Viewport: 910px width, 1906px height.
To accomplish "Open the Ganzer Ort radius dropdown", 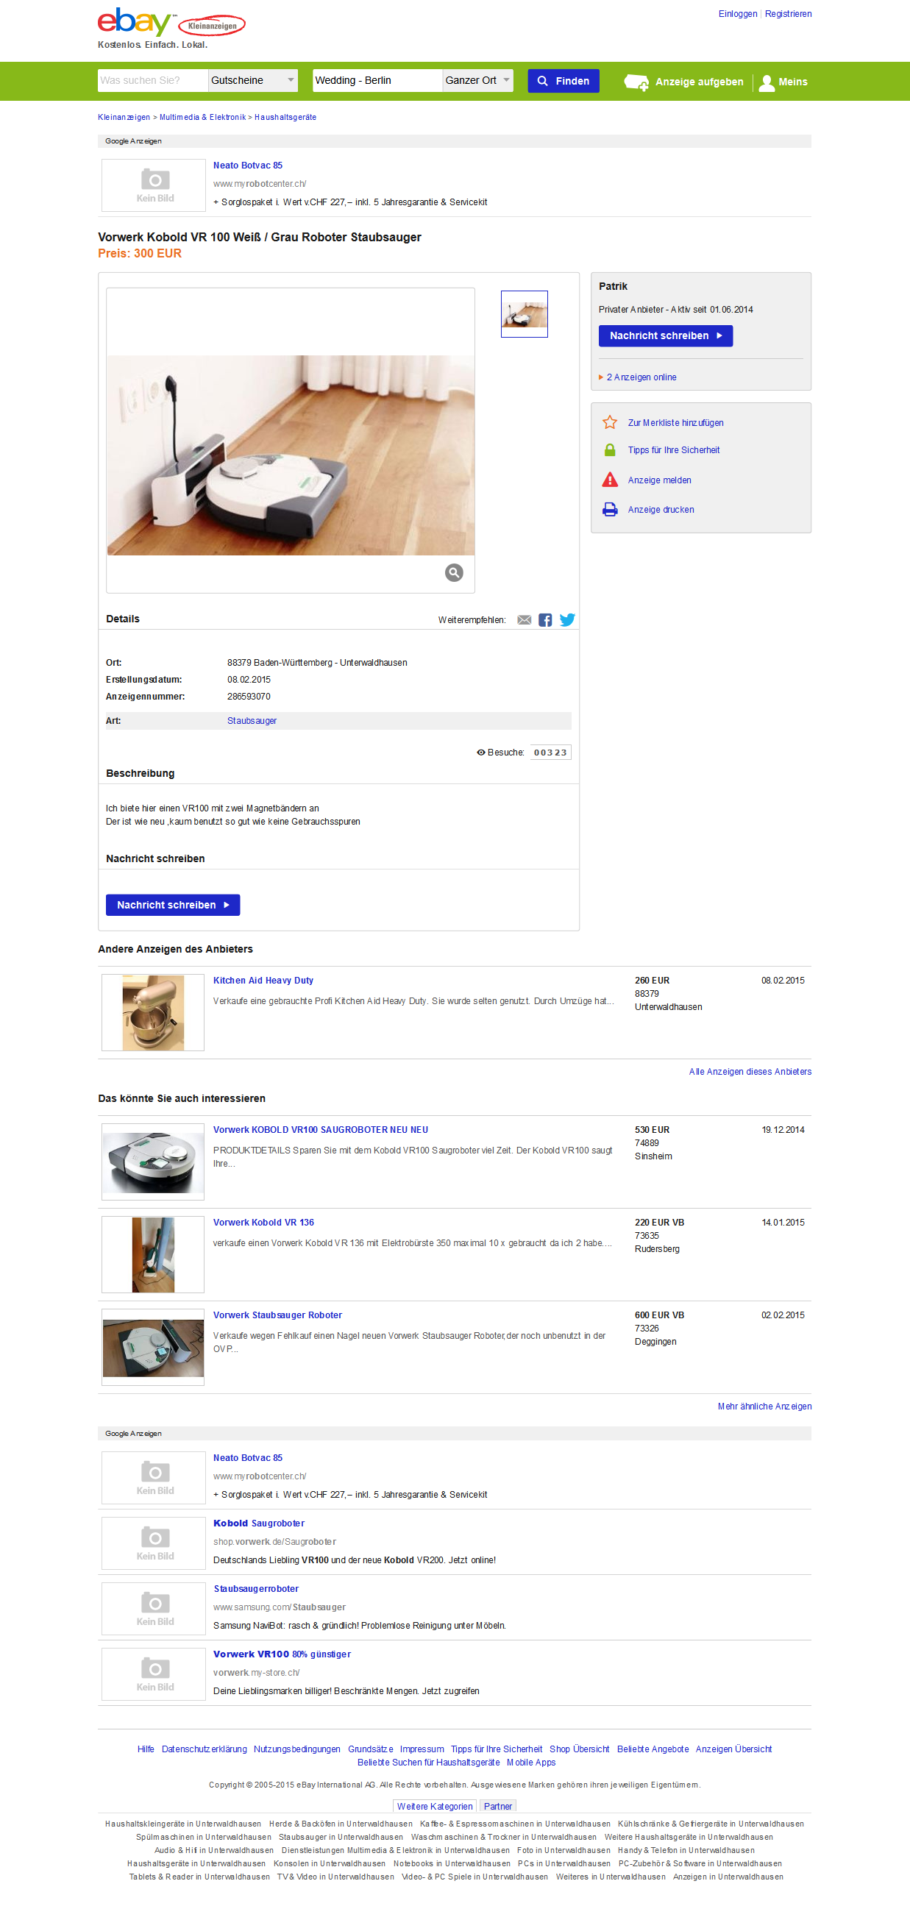I will point(477,81).
